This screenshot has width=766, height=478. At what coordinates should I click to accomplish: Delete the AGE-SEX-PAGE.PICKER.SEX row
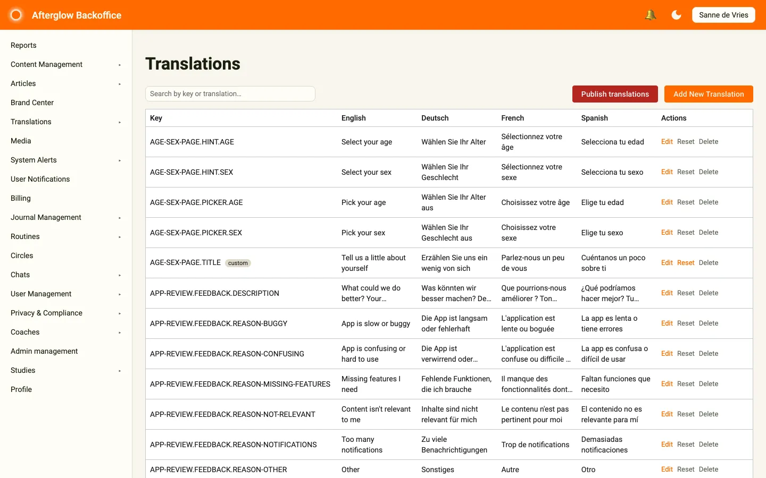pos(709,233)
